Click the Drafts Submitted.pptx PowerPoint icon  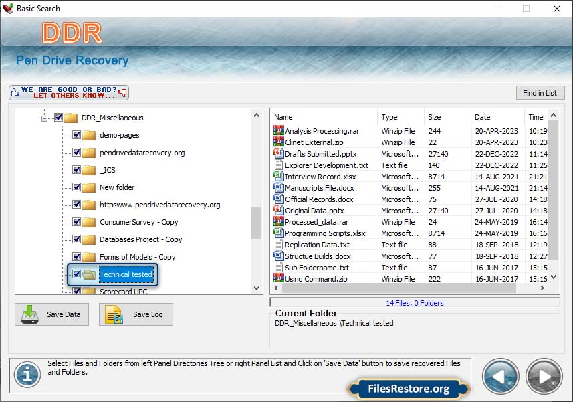pos(278,153)
